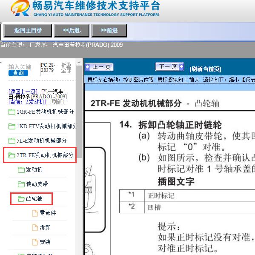The image size is (255, 255).
Task: Click folder icon next to 传动皮带
Action: pyautogui.click(x=21, y=184)
